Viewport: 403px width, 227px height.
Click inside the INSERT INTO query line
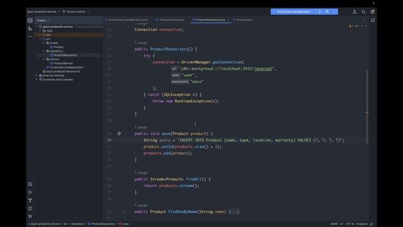(x=244, y=140)
